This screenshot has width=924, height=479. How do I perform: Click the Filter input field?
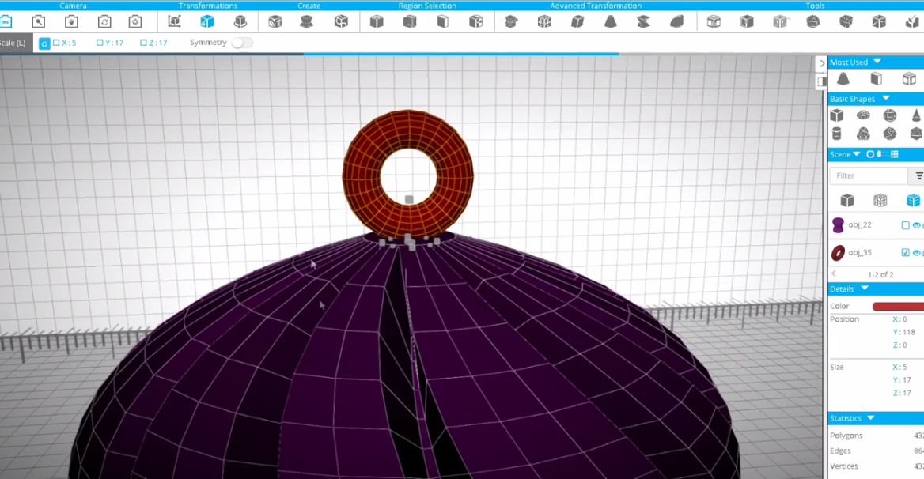pyautogui.click(x=869, y=175)
